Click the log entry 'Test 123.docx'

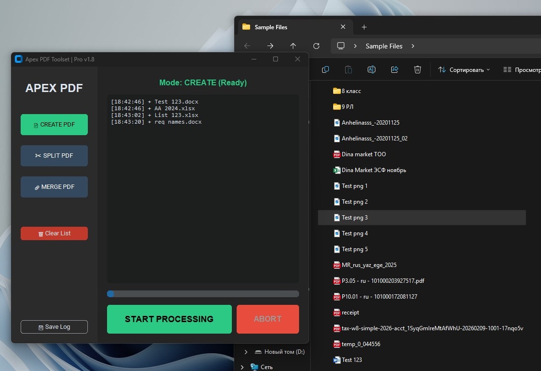pyautogui.click(x=176, y=102)
